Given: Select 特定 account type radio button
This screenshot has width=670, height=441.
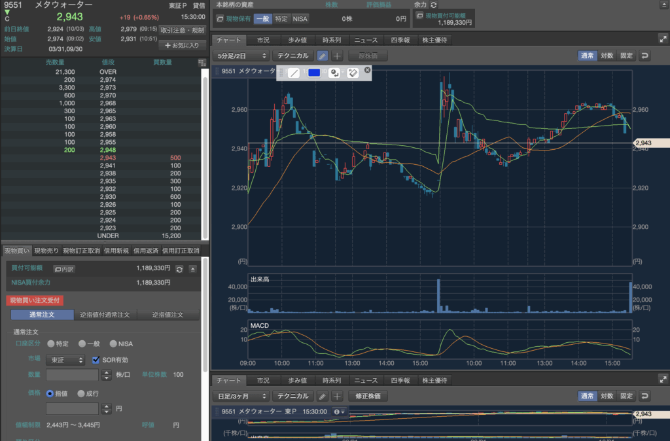Looking at the screenshot, I should 51,344.
